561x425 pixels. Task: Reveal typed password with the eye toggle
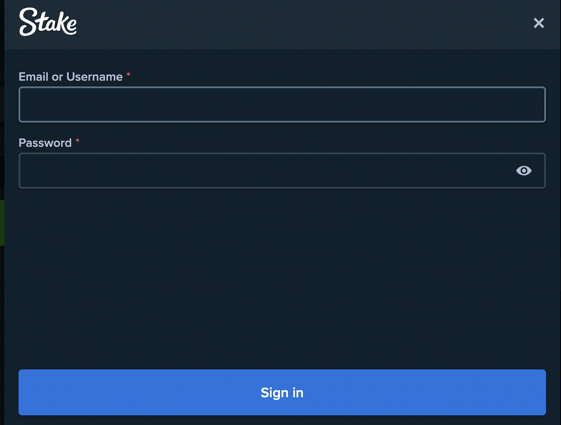coord(524,171)
